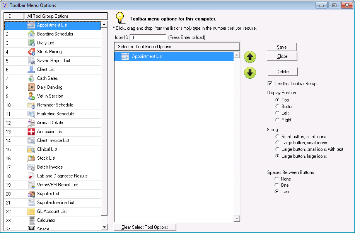Screen dimensions: 355x233
Task: Click the Vet in Session icon
Action: coord(31,96)
